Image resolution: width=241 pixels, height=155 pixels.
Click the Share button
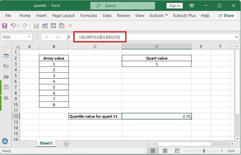pos(226,16)
